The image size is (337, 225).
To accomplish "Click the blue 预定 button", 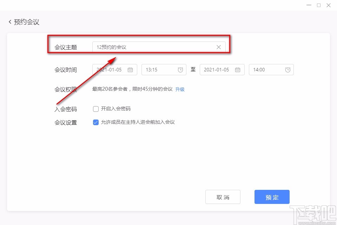I will tap(272, 197).
